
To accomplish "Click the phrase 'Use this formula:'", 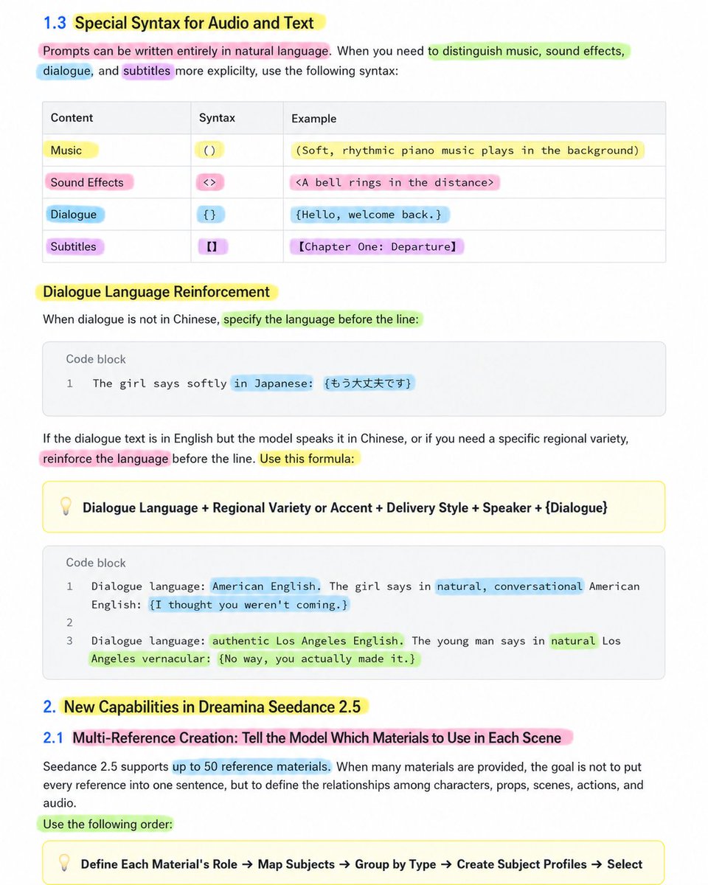I will (x=307, y=459).
